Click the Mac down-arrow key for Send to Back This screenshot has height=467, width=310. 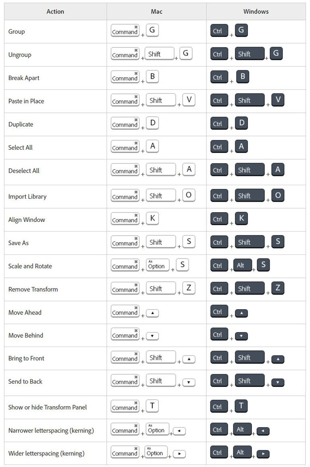tap(189, 382)
